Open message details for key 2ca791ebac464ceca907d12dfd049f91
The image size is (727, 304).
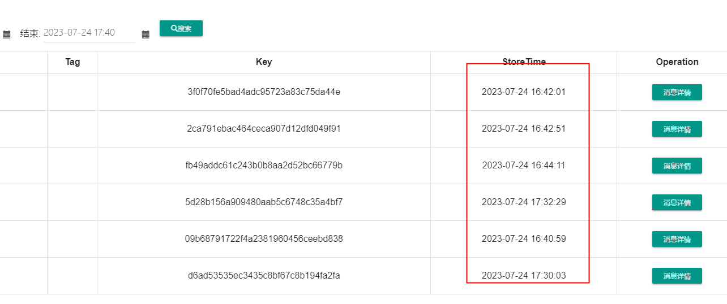(x=677, y=129)
